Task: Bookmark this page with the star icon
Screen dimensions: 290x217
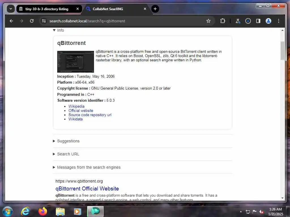Action: click(x=208, y=21)
